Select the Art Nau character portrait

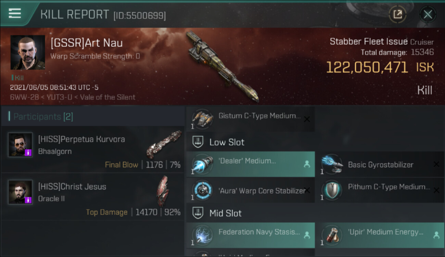tap(27, 52)
